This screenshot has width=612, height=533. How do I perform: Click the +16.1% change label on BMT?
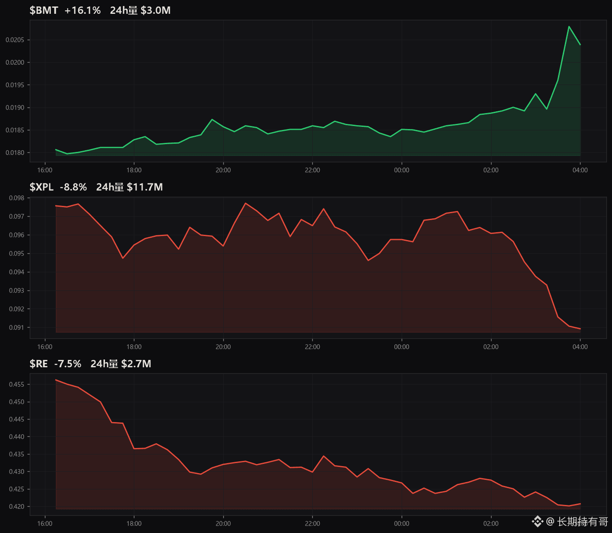click(x=82, y=10)
